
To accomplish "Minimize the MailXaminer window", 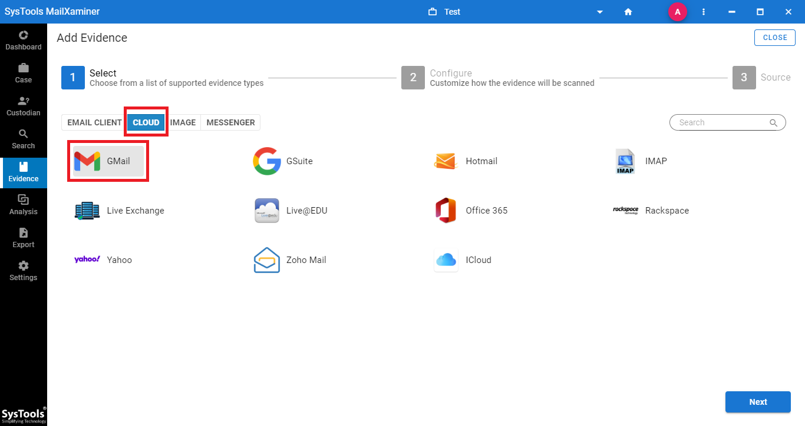I will [732, 12].
